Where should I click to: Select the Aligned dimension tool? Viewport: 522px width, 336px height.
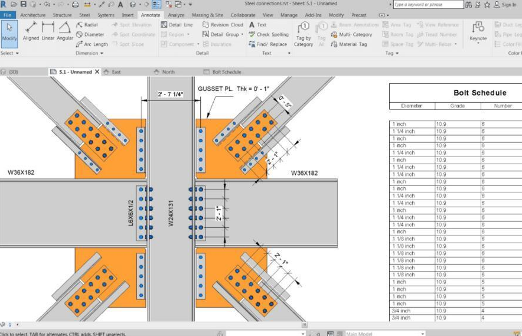pyautogui.click(x=31, y=31)
